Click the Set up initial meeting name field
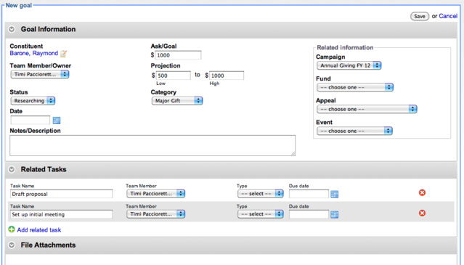This screenshot has height=265, width=464. point(61,214)
